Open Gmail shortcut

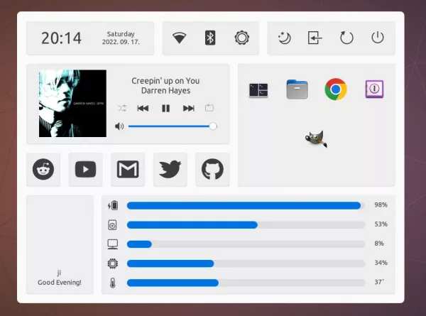tap(128, 169)
